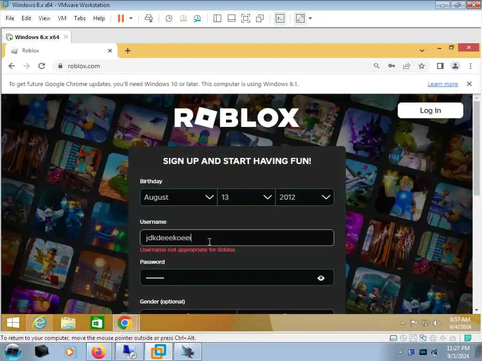Open VMware console view icon
The image size is (482, 361).
(x=280, y=18)
